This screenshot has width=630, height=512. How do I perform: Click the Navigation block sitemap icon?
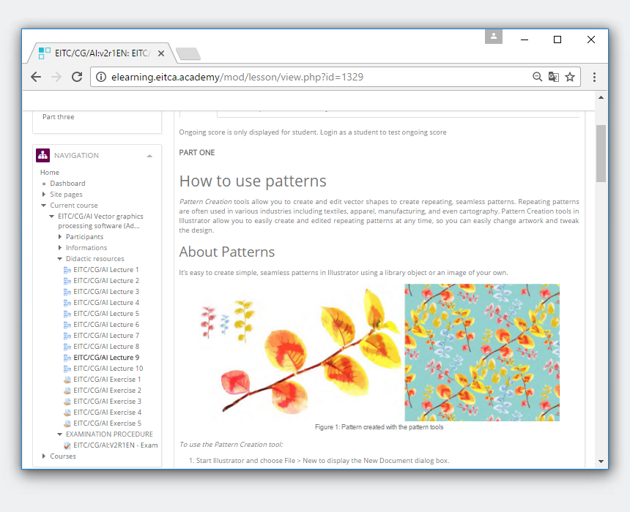click(x=42, y=155)
